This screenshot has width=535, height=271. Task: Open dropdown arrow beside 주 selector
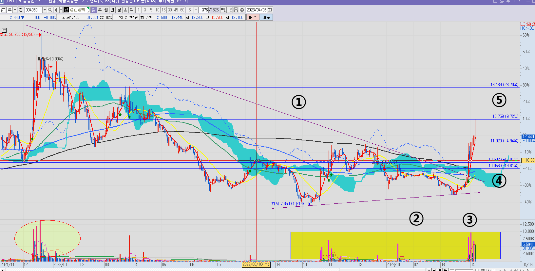tap(15, 10)
